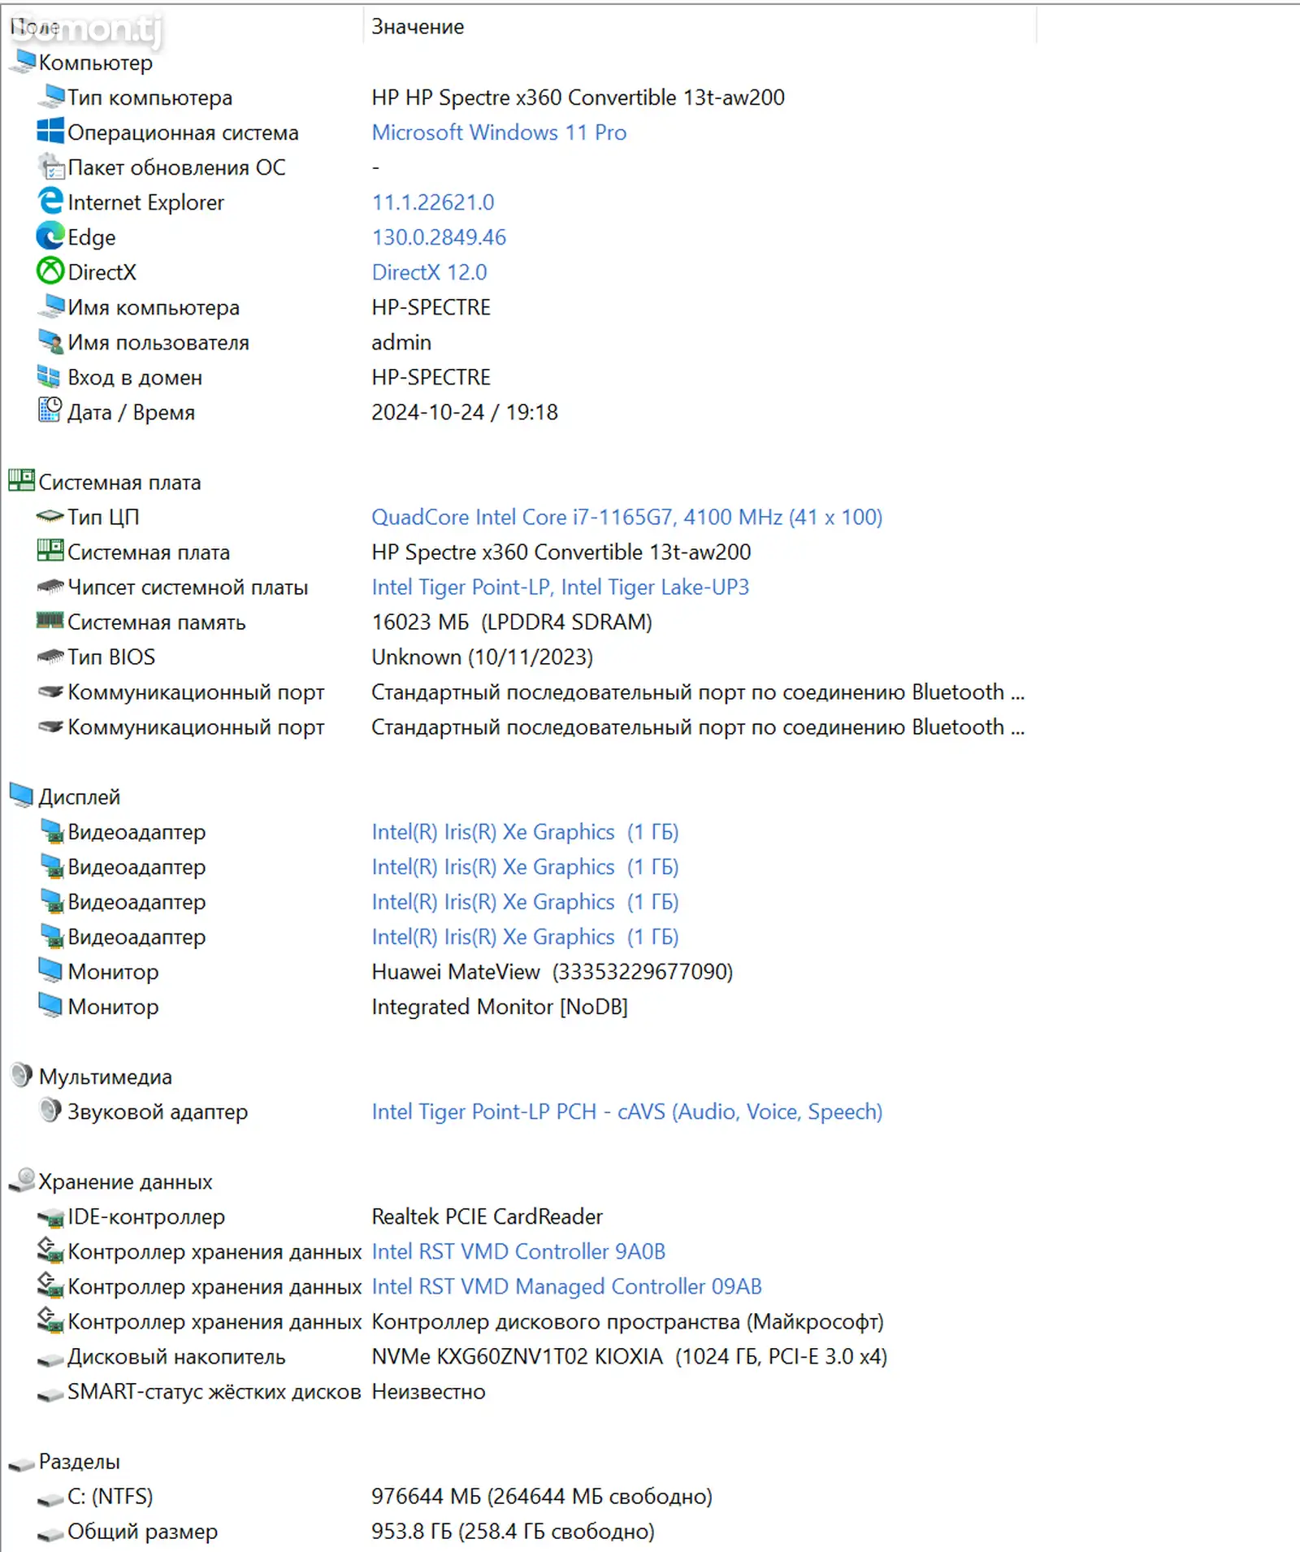Viewport: 1300px width, 1552px height.
Task: Click the Системная память RAM icon
Action: pyautogui.click(x=50, y=621)
